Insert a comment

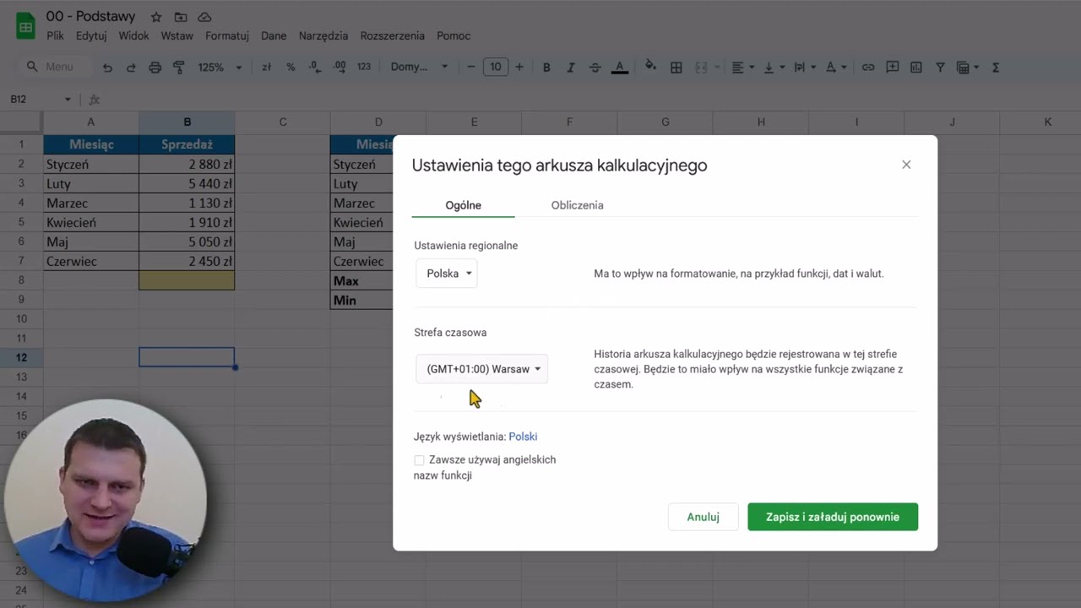click(x=892, y=68)
